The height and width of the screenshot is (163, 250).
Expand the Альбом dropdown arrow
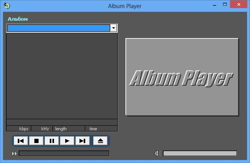tap(113, 28)
